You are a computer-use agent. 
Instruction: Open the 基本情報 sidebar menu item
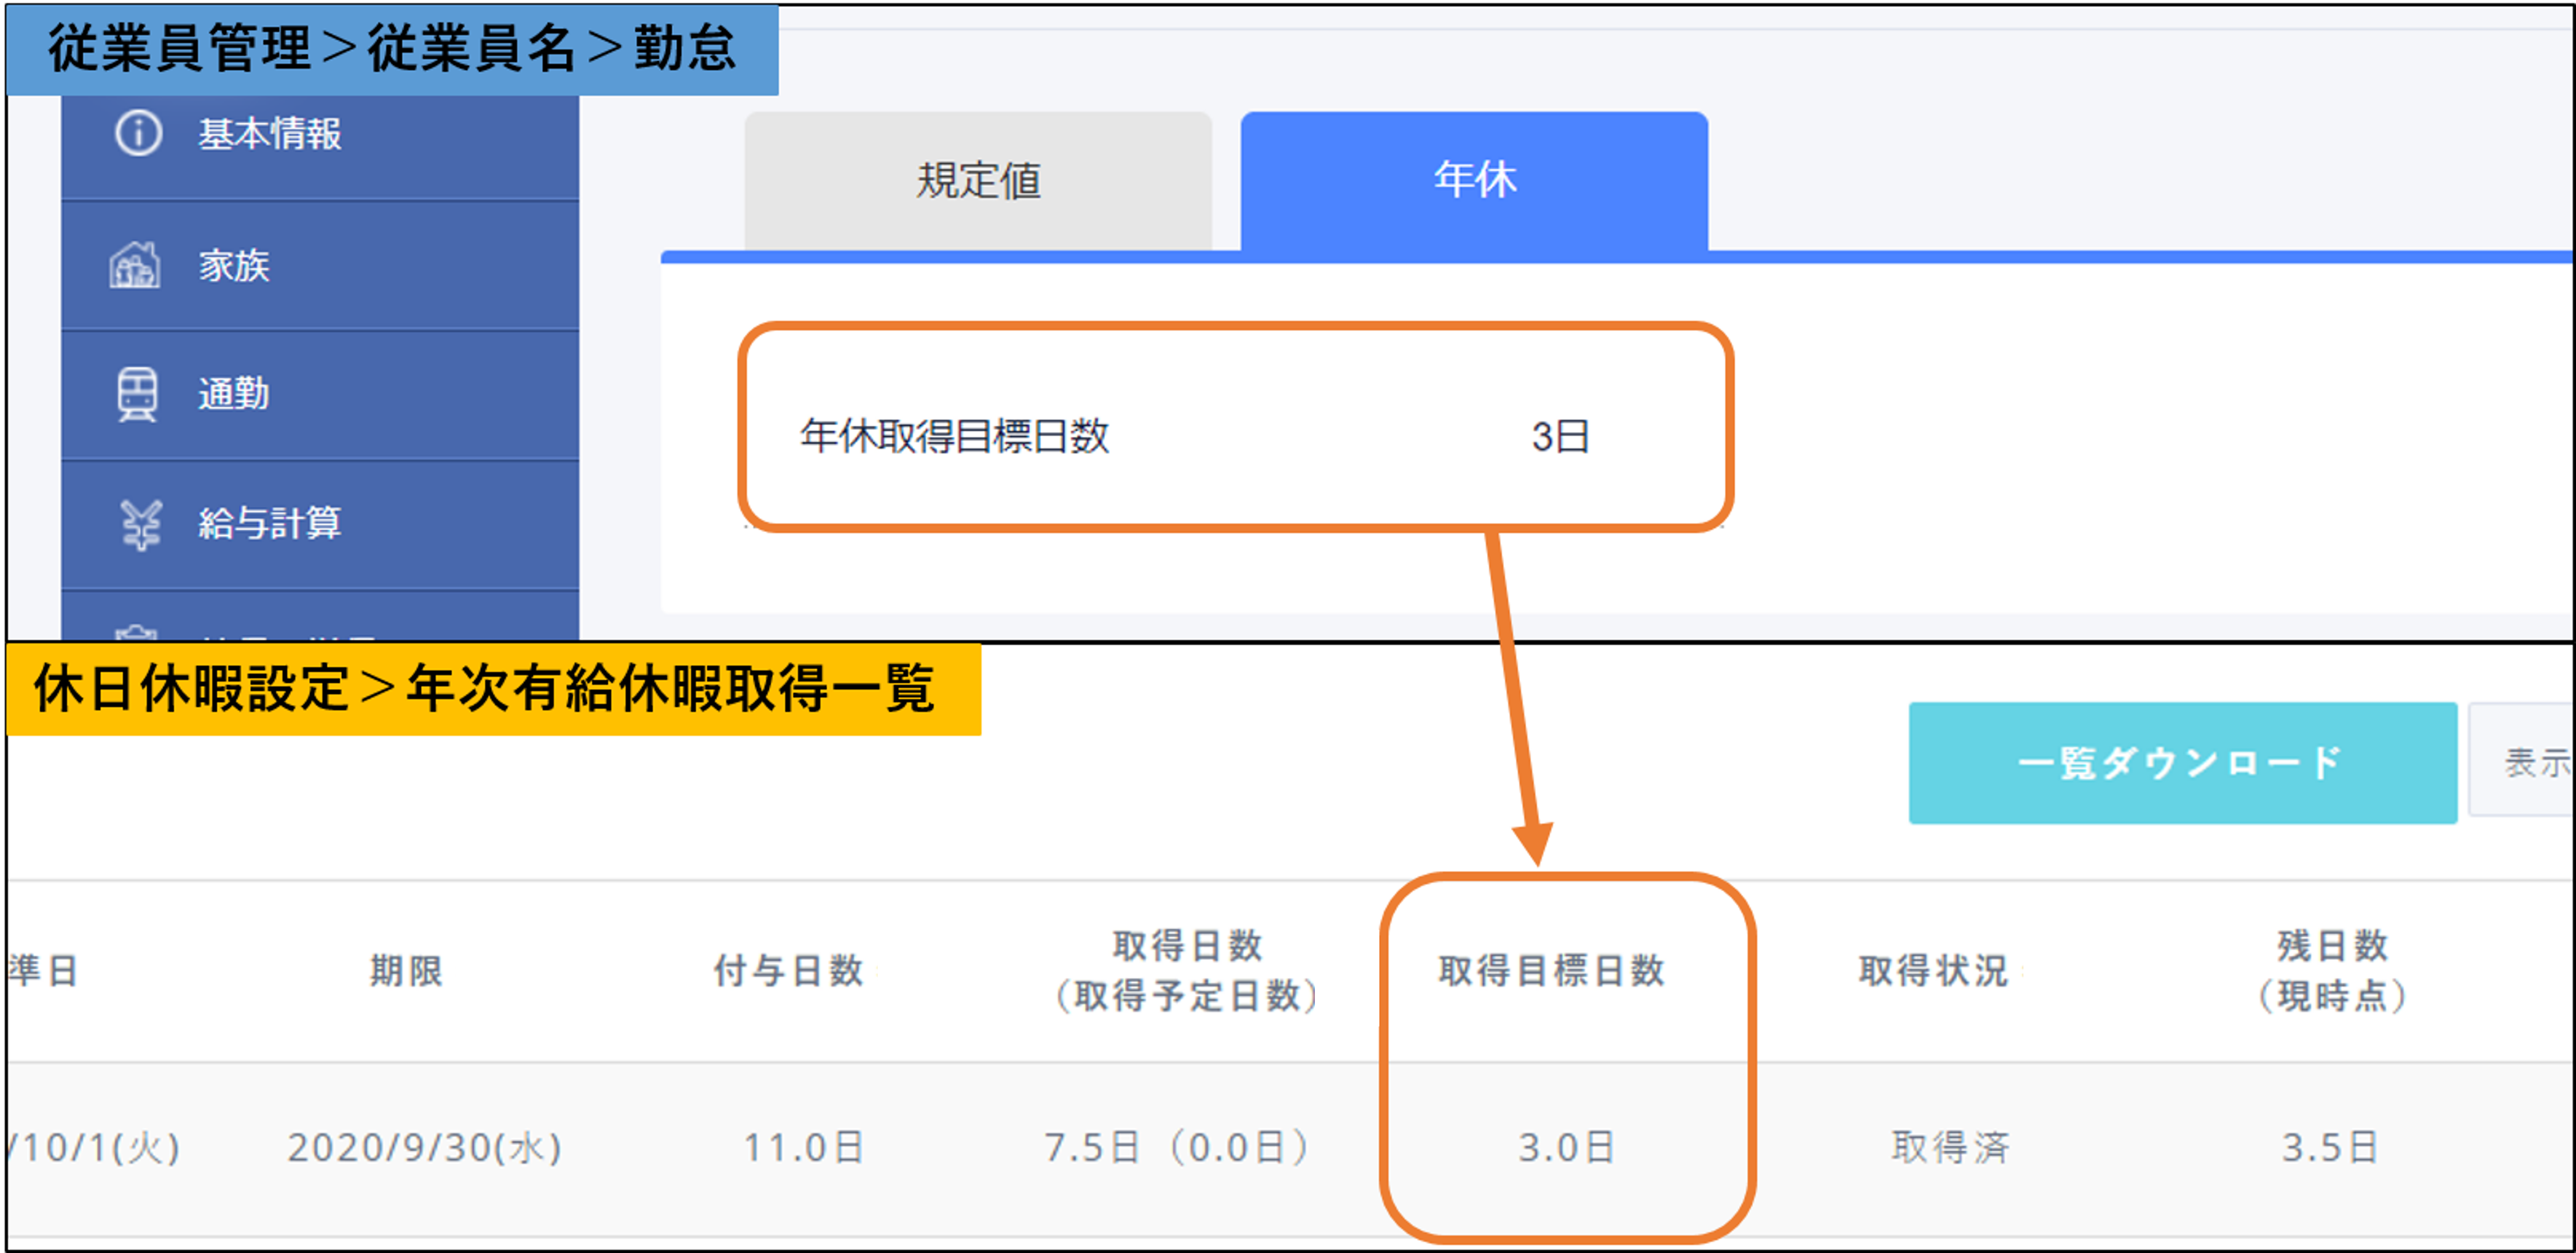(x=270, y=134)
